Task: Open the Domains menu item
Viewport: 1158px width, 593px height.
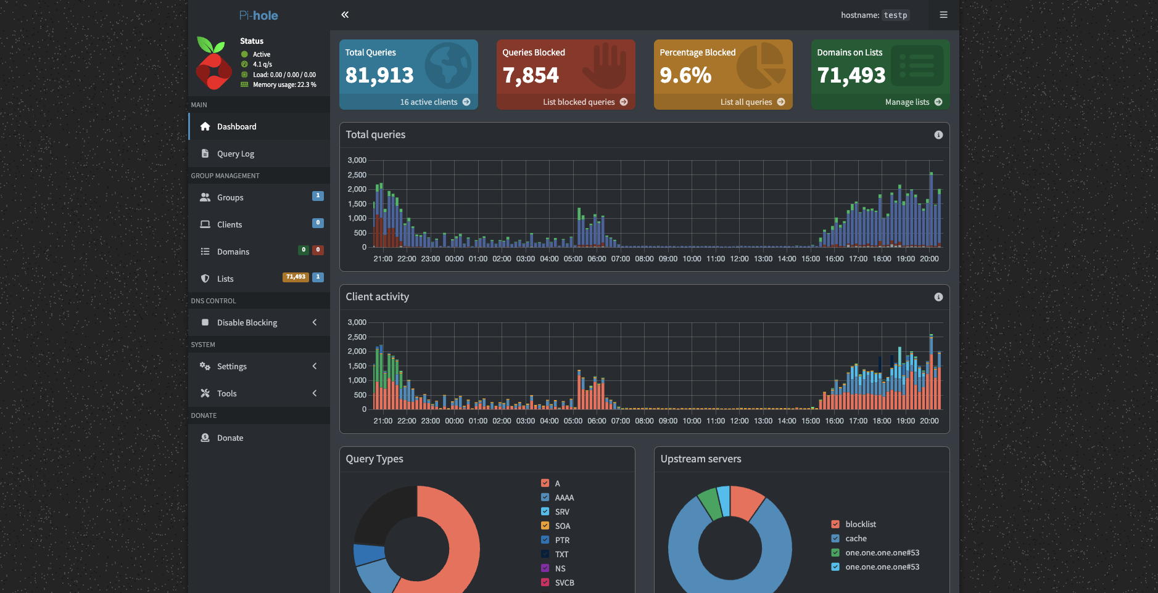Action: 259,252
